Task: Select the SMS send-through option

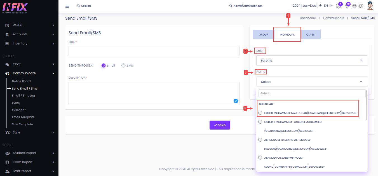Action: click(x=123, y=65)
